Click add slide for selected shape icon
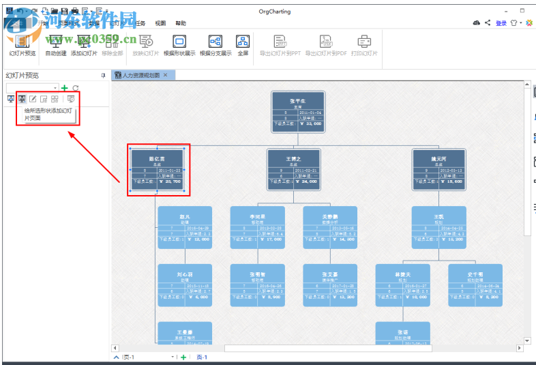Image resolution: width=536 pixels, height=365 pixels. point(22,99)
